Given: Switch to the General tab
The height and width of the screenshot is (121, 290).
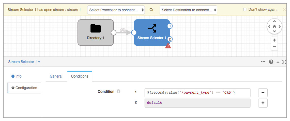Looking at the screenshot, I should [x=56, y=76].
